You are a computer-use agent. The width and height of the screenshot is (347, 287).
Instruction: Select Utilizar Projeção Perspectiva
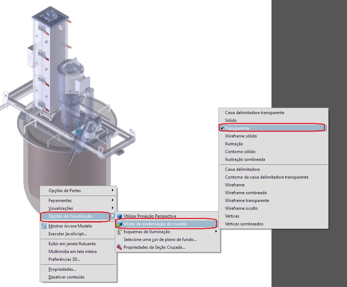pyautogui.click(x=168, y=216)
